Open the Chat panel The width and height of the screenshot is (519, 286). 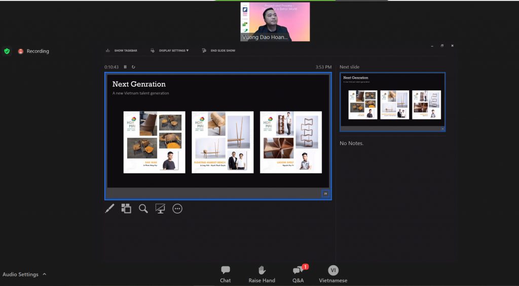pyautogui.click(x=226, y=274)
